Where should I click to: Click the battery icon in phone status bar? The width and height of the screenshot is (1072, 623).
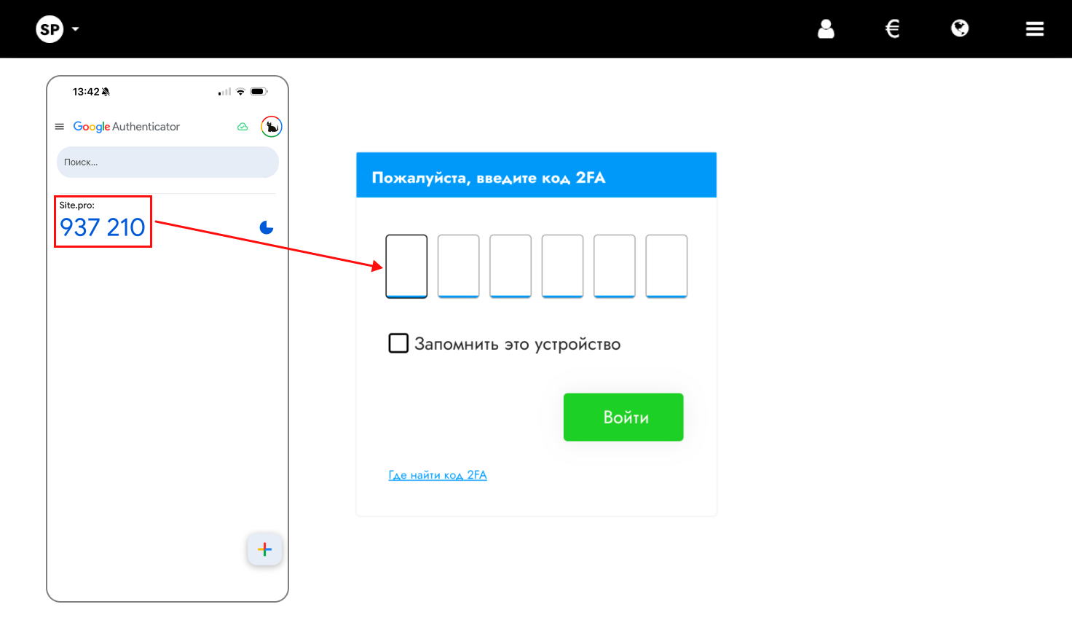point(259,92)
